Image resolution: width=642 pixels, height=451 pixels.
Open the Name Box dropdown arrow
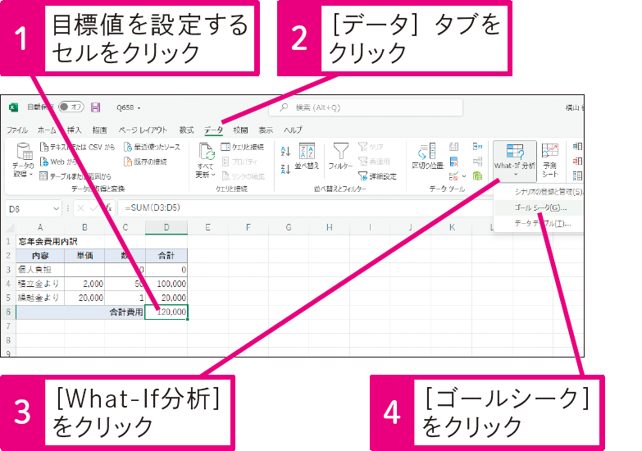[56, 209]
